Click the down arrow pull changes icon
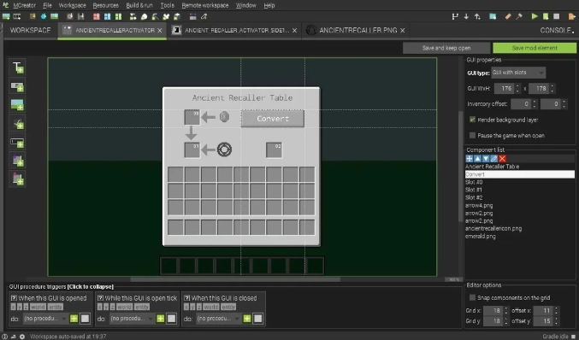Viewport: 579px width, 340px height. point(466,16)
